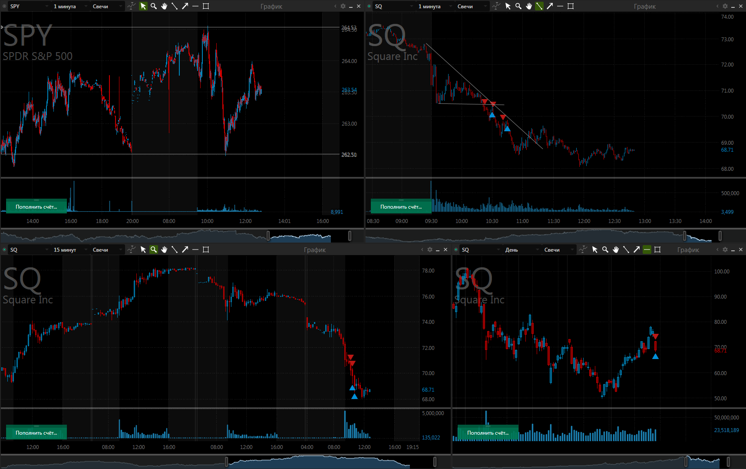Select arrow tool in SQ 15-minute chart

pos(185,249)
